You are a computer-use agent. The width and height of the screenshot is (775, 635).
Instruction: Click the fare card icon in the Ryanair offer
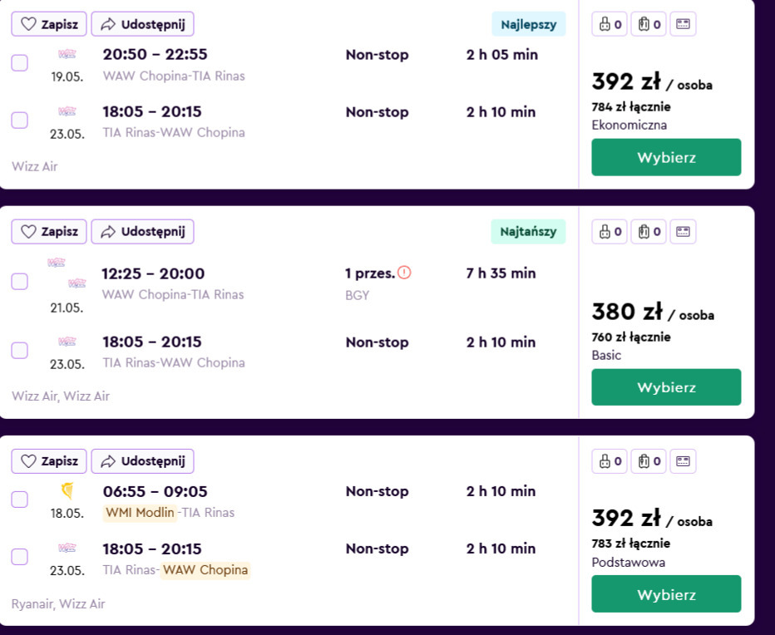click(x=684, y=461)
